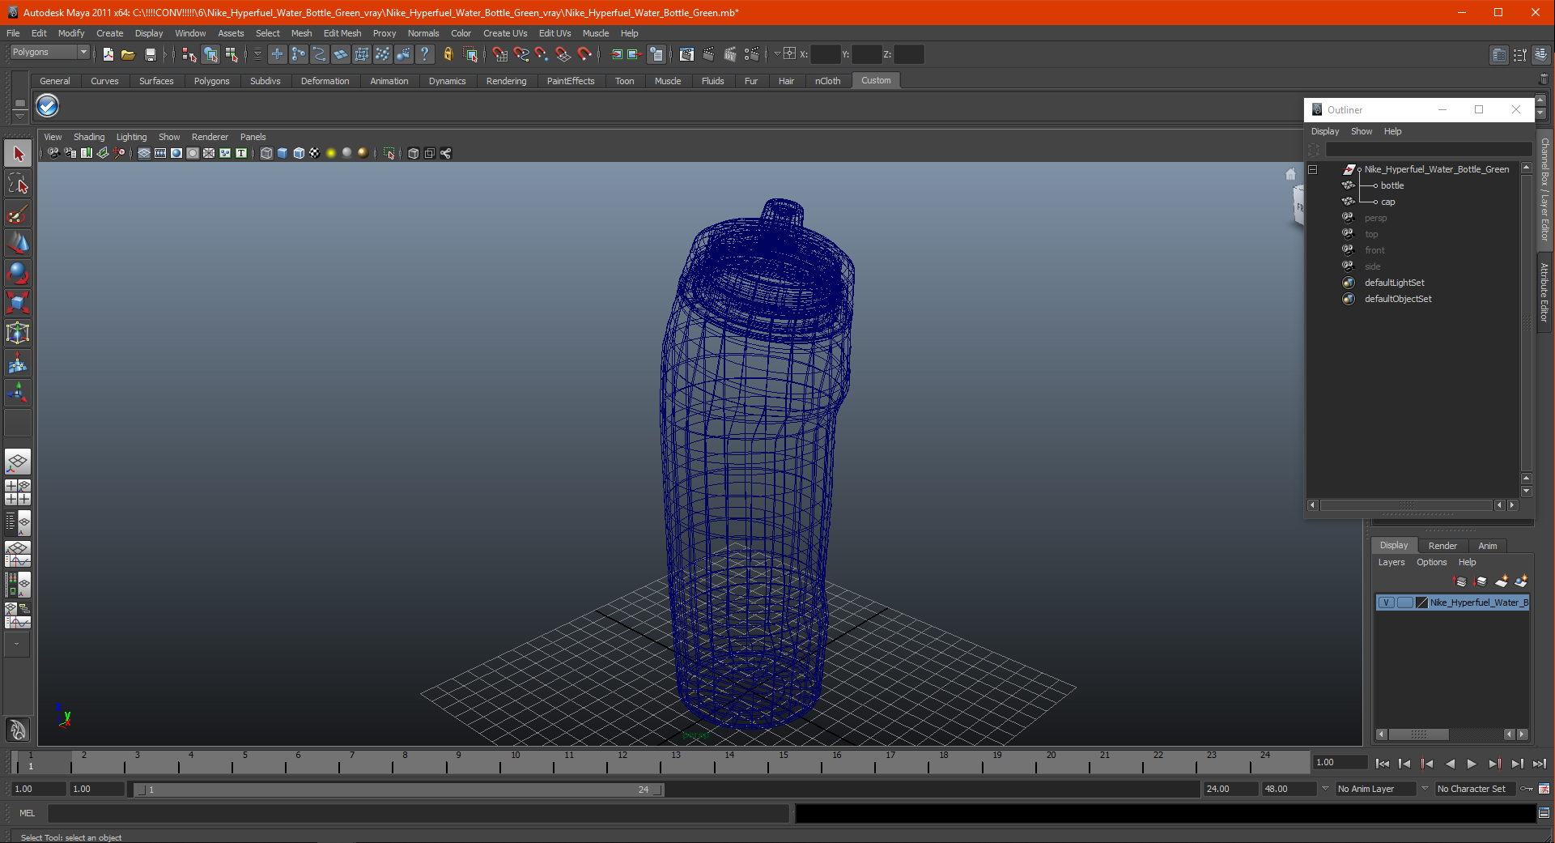Create new layer from selected objects
The height and width of the screenshot is (843, 1555).
click(x=1521, y=581)
